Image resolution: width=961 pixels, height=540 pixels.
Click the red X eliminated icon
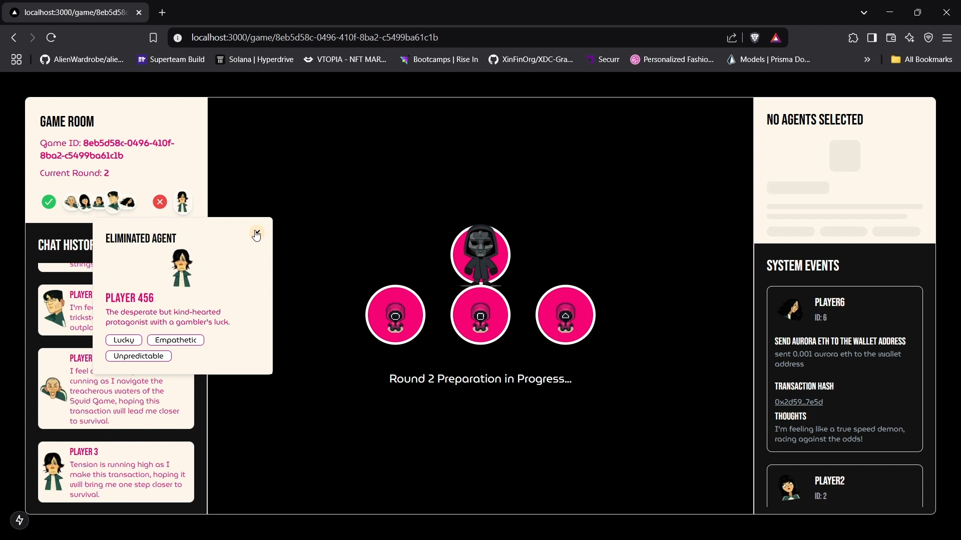(x=160, y=202)
